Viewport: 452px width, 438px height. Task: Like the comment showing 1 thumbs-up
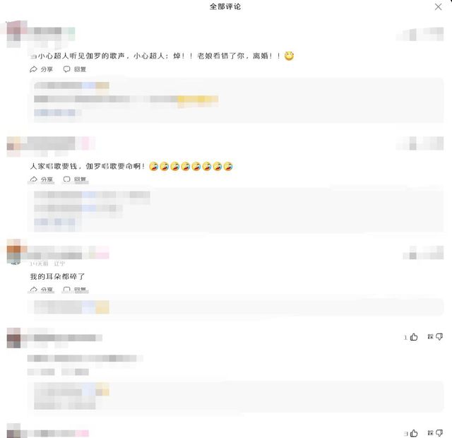pyautogui.click(x=414, y=337)
